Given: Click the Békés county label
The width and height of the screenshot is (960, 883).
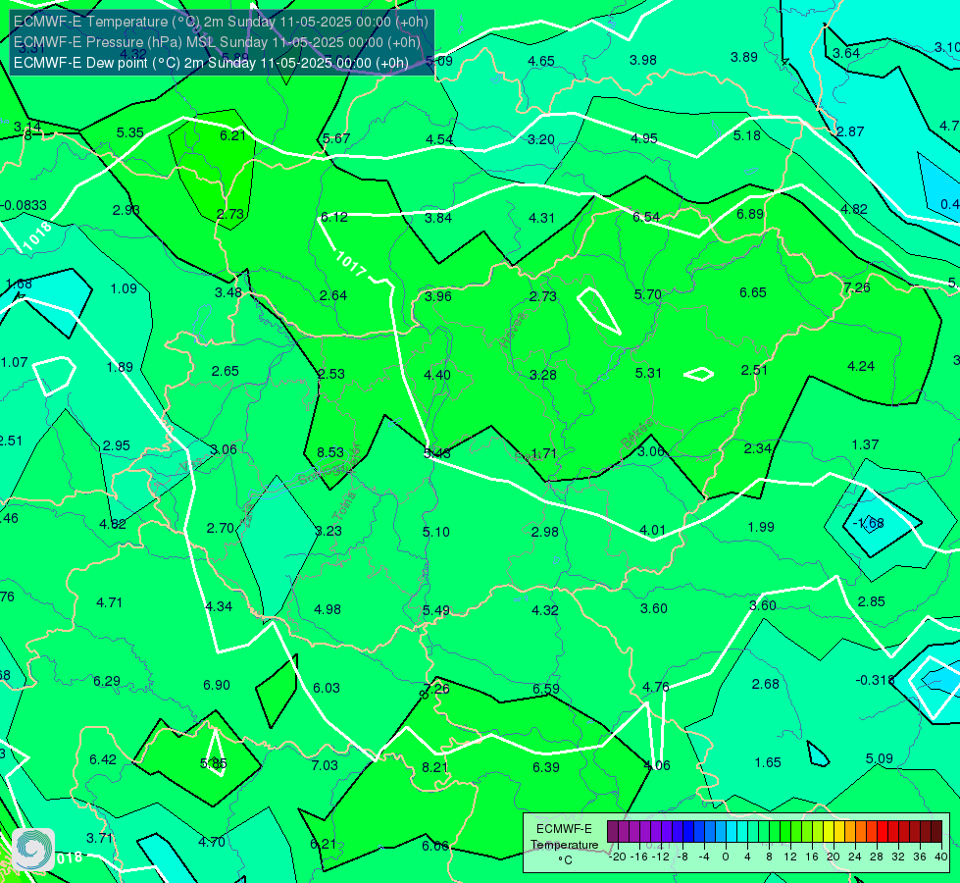Looking at the screenshot, I should [x=636, y=434].
